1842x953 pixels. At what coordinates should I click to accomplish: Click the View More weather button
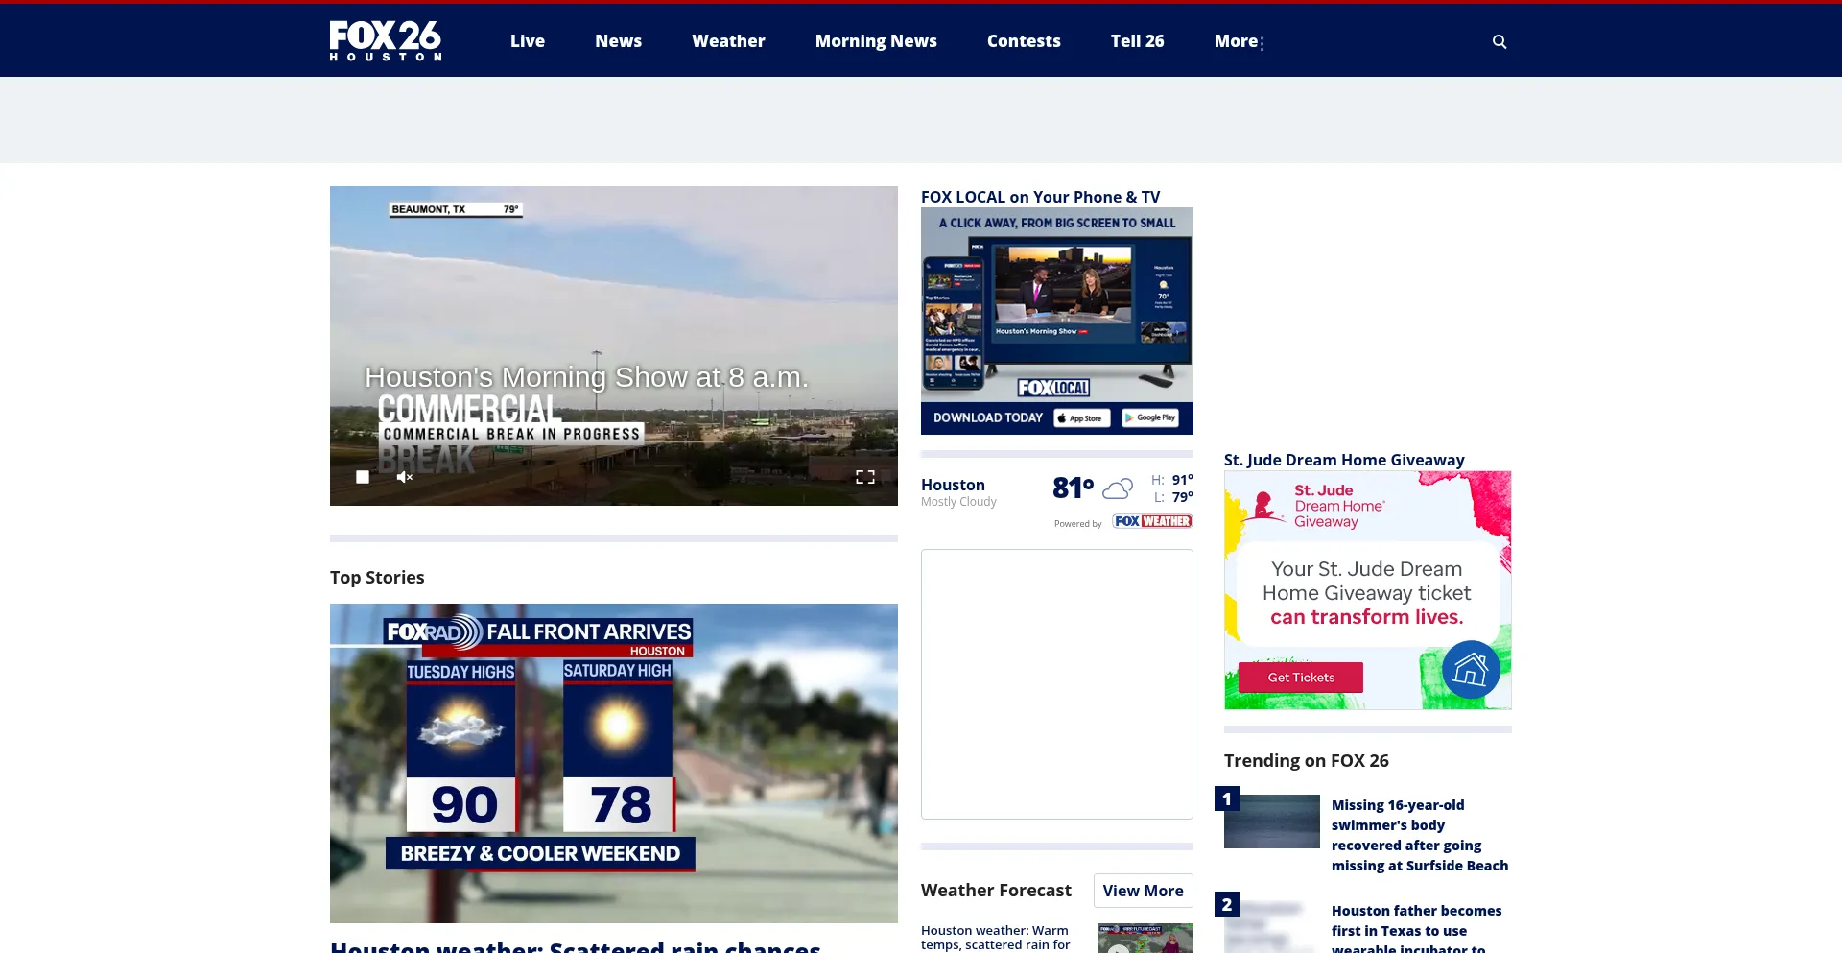(1144, 891)
